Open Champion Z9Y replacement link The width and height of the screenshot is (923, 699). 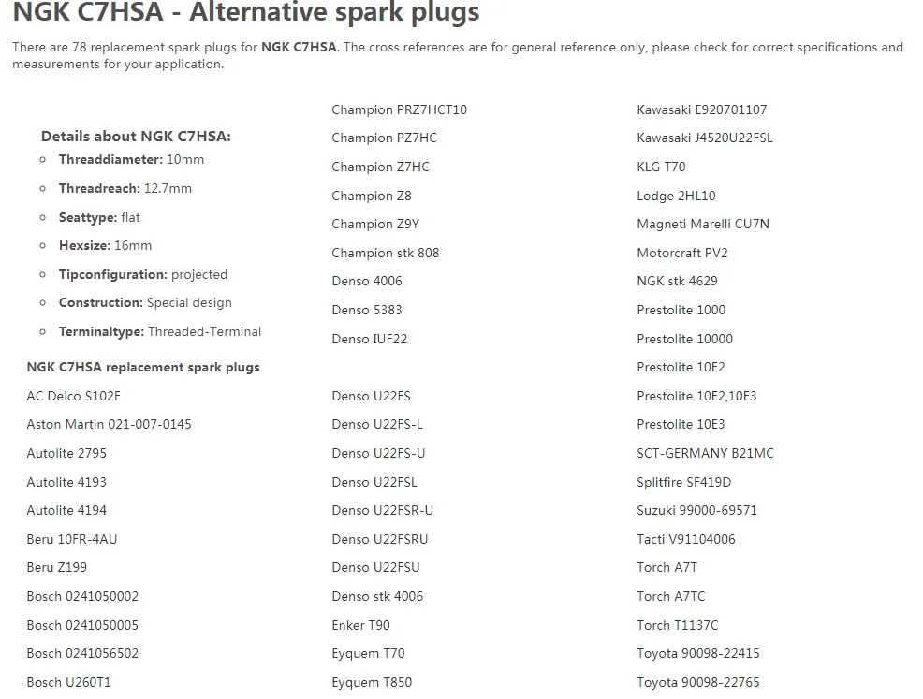point(375,224)
